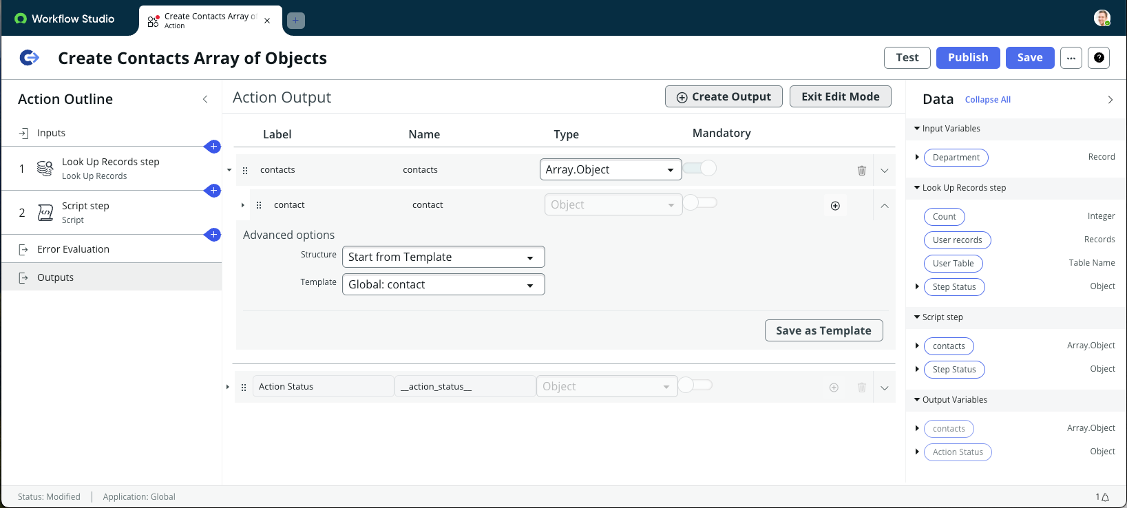The image size is (1127, 508).
Task: Click the Collapse All link
Action: (988, 100)
